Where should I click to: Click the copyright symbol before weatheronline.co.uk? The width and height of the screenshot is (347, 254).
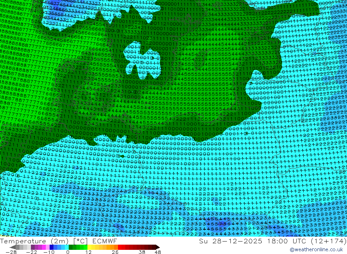click(x=292, y=249)
